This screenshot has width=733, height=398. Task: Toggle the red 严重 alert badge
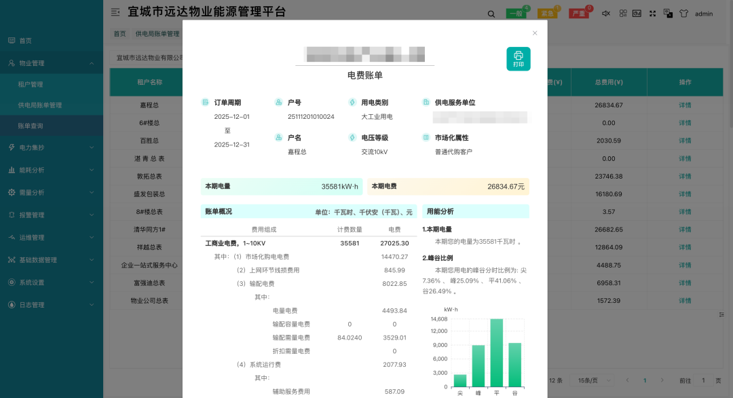click(x=580, y=13)
